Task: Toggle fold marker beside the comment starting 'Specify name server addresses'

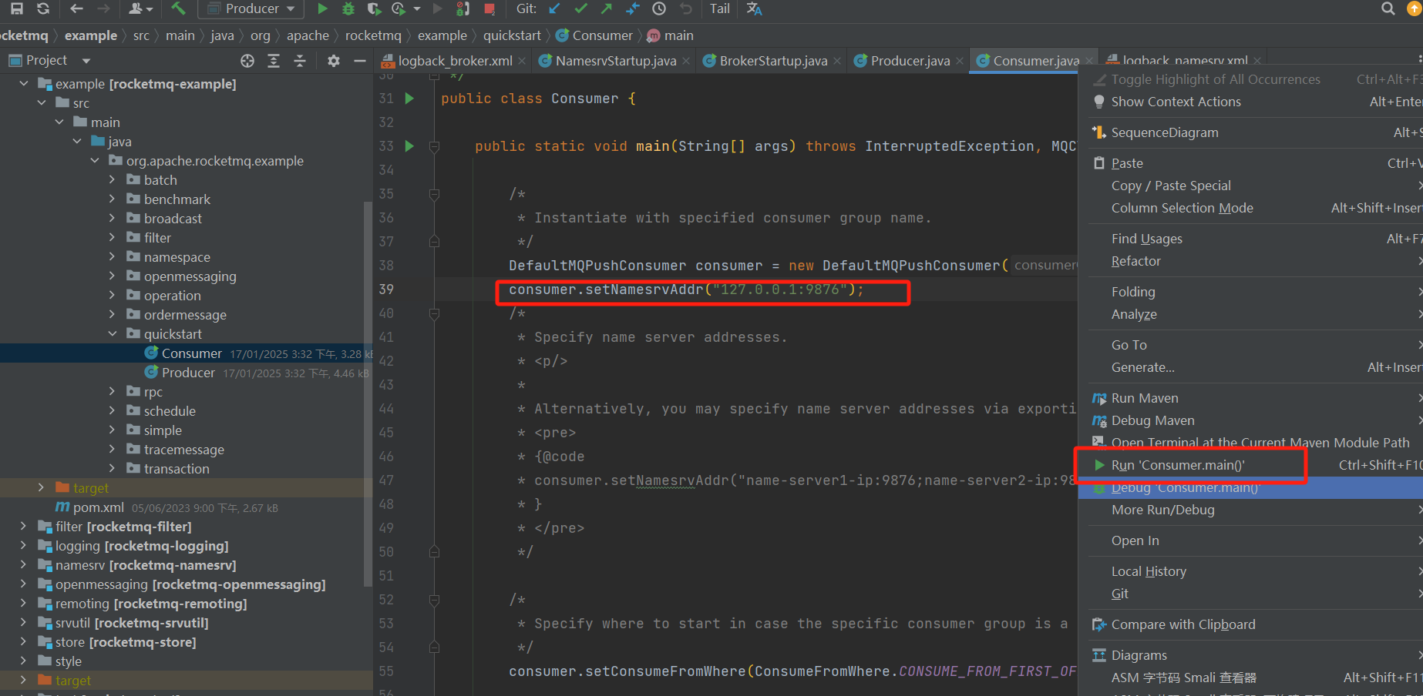Action: tap(434, 313)
